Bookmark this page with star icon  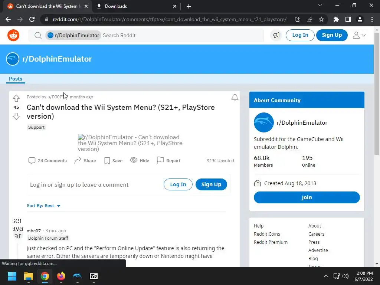[321, 19]
